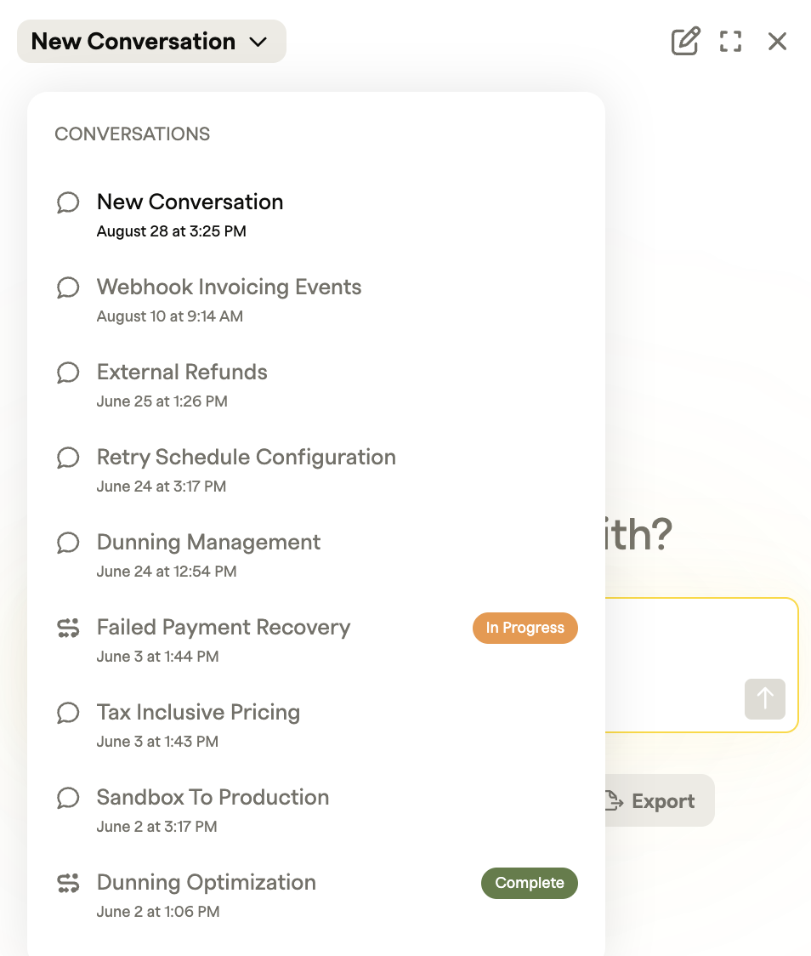Open the Sandbox To Production conversation
Screen dimensions: 811x956
click(x=316, y=811)
